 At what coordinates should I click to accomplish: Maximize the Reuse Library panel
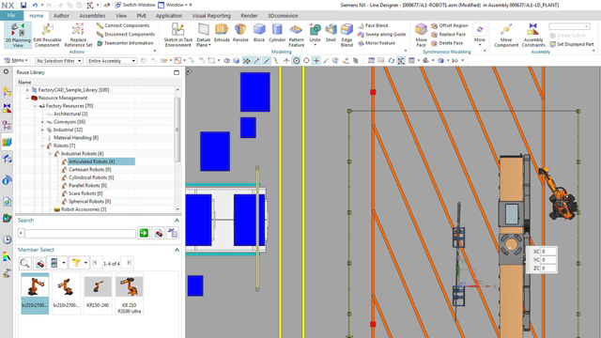[x=177, y=72]
